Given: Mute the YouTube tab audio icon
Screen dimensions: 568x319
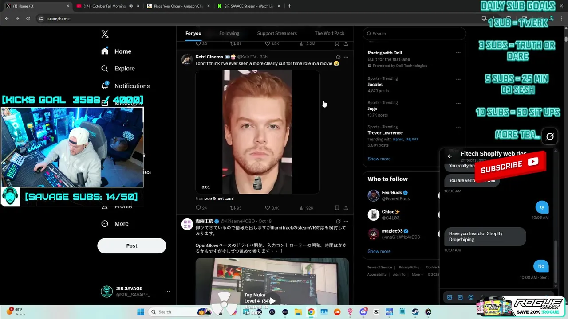Looking at the screenshot, I should pos(131,6).
